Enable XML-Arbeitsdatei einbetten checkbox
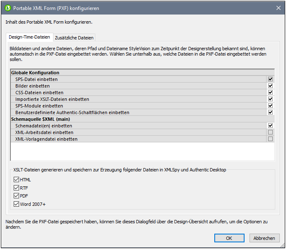The image size is (286, 249). [270, 132]
